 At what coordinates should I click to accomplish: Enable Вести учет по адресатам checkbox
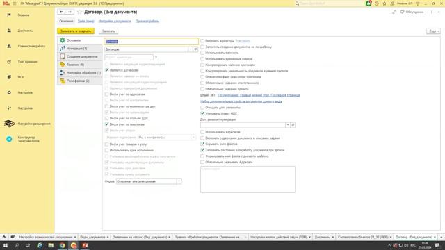tap(107, 94)
